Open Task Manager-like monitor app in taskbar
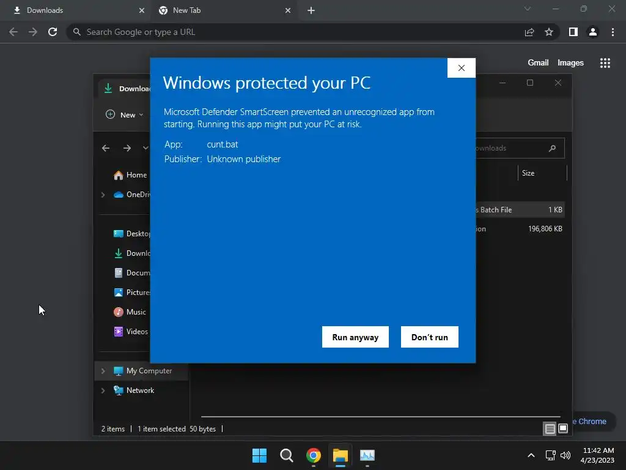Screen dimensions: 626x470 [367, 455]
